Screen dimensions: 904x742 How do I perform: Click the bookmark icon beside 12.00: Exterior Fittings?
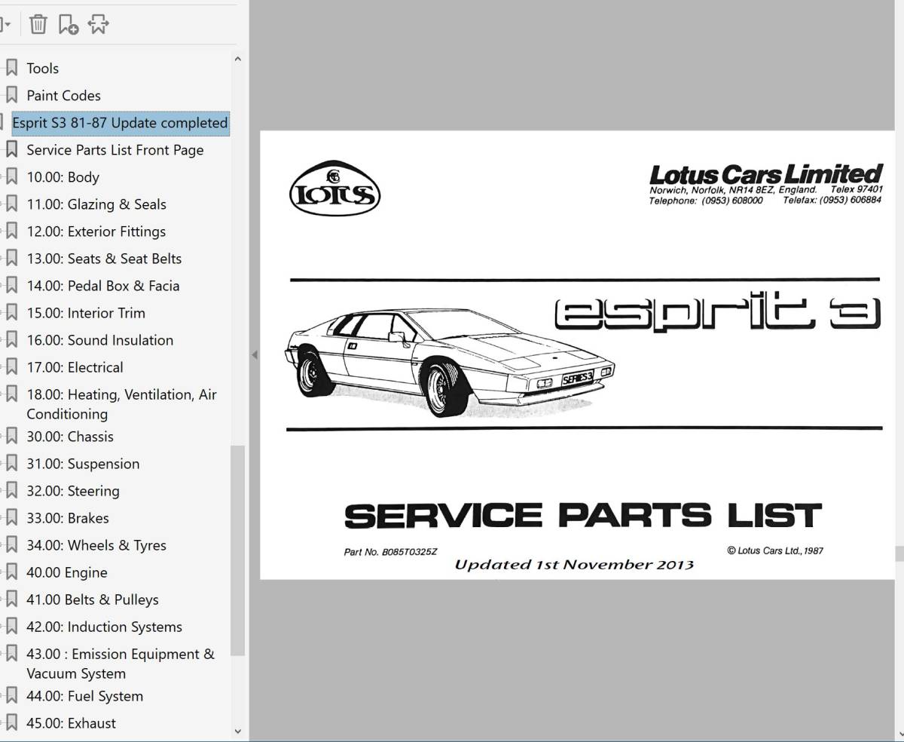point(11,231)
